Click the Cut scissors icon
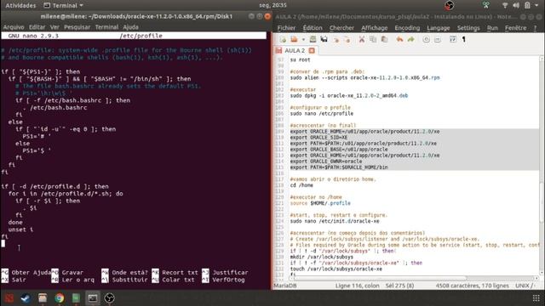 [x=362, y=39]
